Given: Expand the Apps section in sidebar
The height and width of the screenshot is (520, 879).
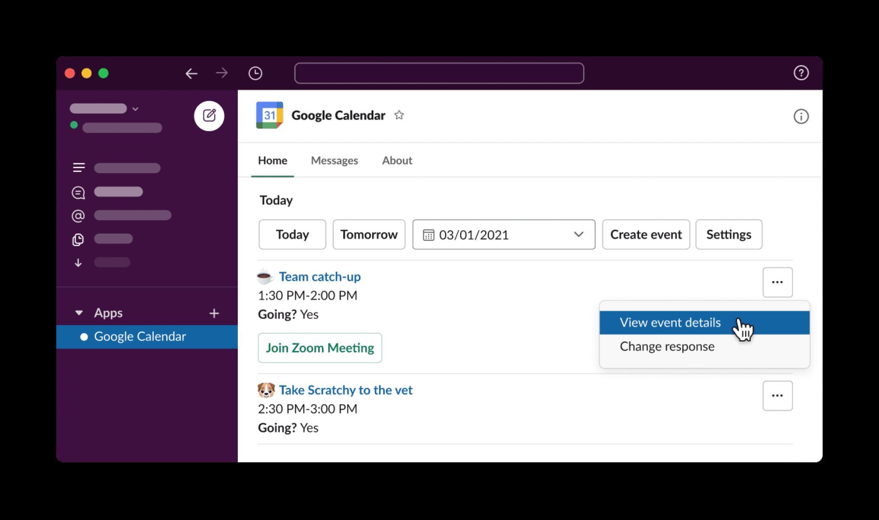Looking at the screenshot, I should [x=78, y=312].
